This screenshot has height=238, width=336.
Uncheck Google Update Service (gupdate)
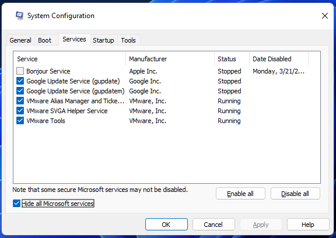pyautogui.click(x=20, y=81)
